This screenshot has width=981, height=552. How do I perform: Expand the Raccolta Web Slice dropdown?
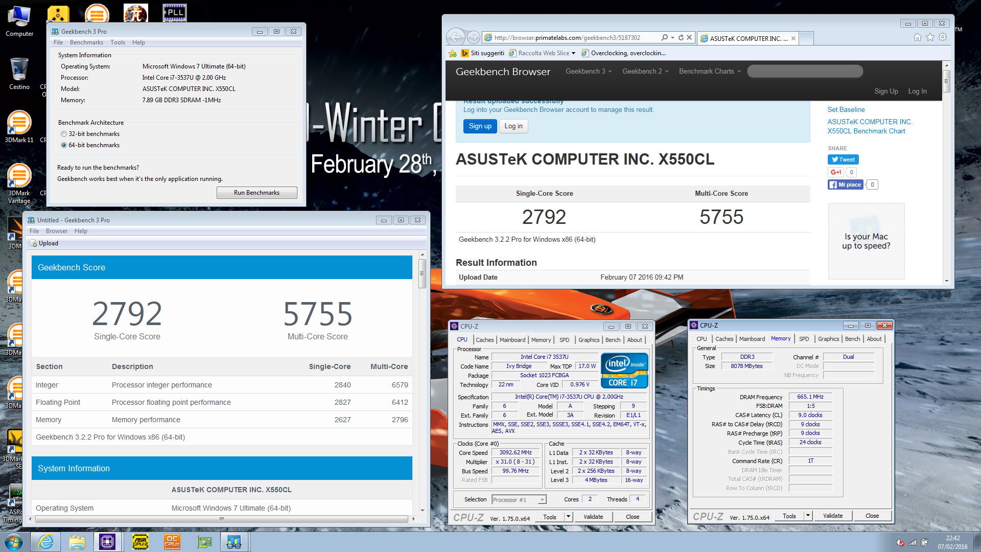573,53
